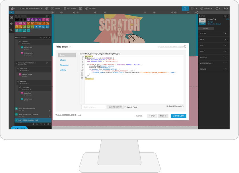Select the Show Winner Container row
Image resolution: width=239 pixels, height=173 pixels.
click(33, 110)
